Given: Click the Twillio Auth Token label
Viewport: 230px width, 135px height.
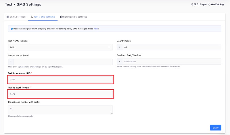Looking at the screenshot, I should tap(18, 88).
